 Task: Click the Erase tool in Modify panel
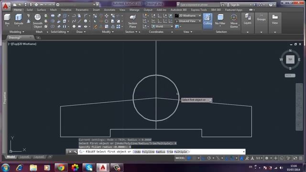click(95, 26)
